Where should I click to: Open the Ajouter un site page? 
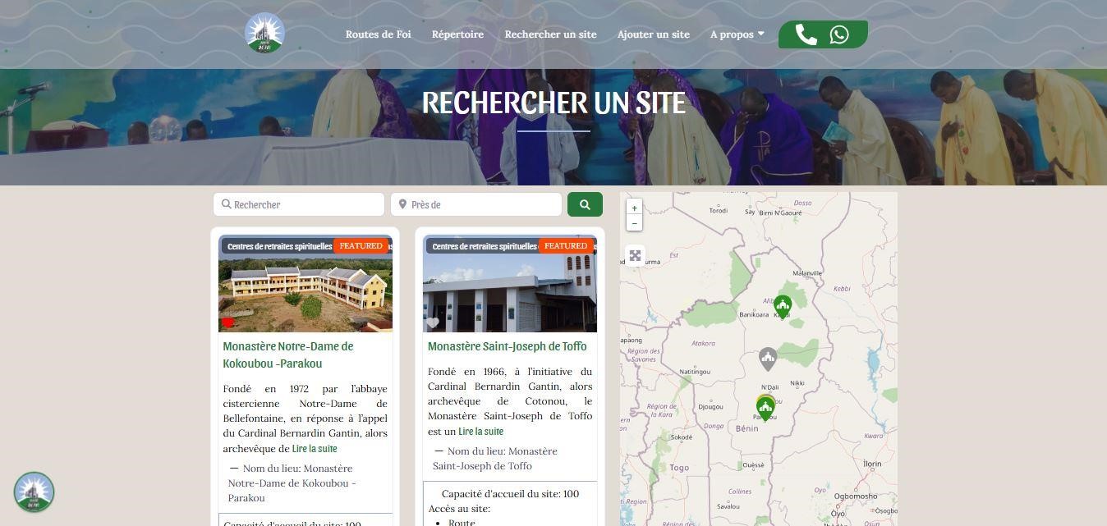point(653,34)
